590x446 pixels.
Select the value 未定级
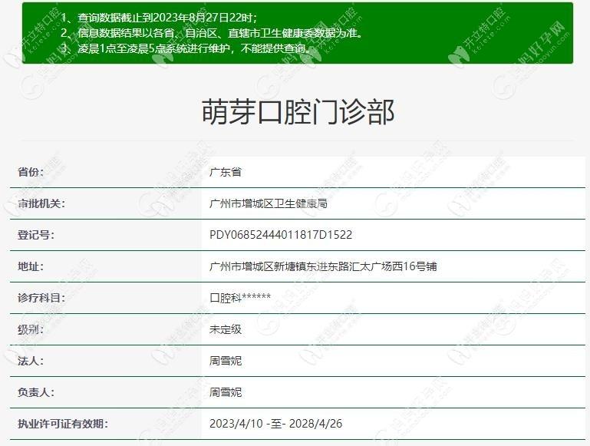click(x=226, y=329)
